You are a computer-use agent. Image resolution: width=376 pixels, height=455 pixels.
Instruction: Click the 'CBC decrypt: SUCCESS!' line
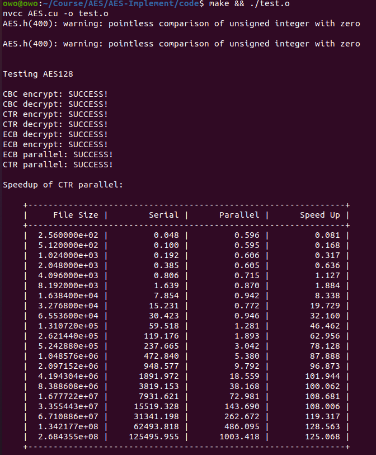click(55, 104)
